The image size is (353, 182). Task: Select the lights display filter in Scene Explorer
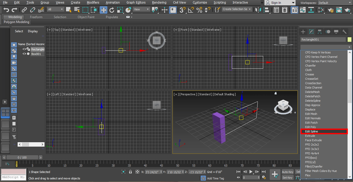pos(14,56)
